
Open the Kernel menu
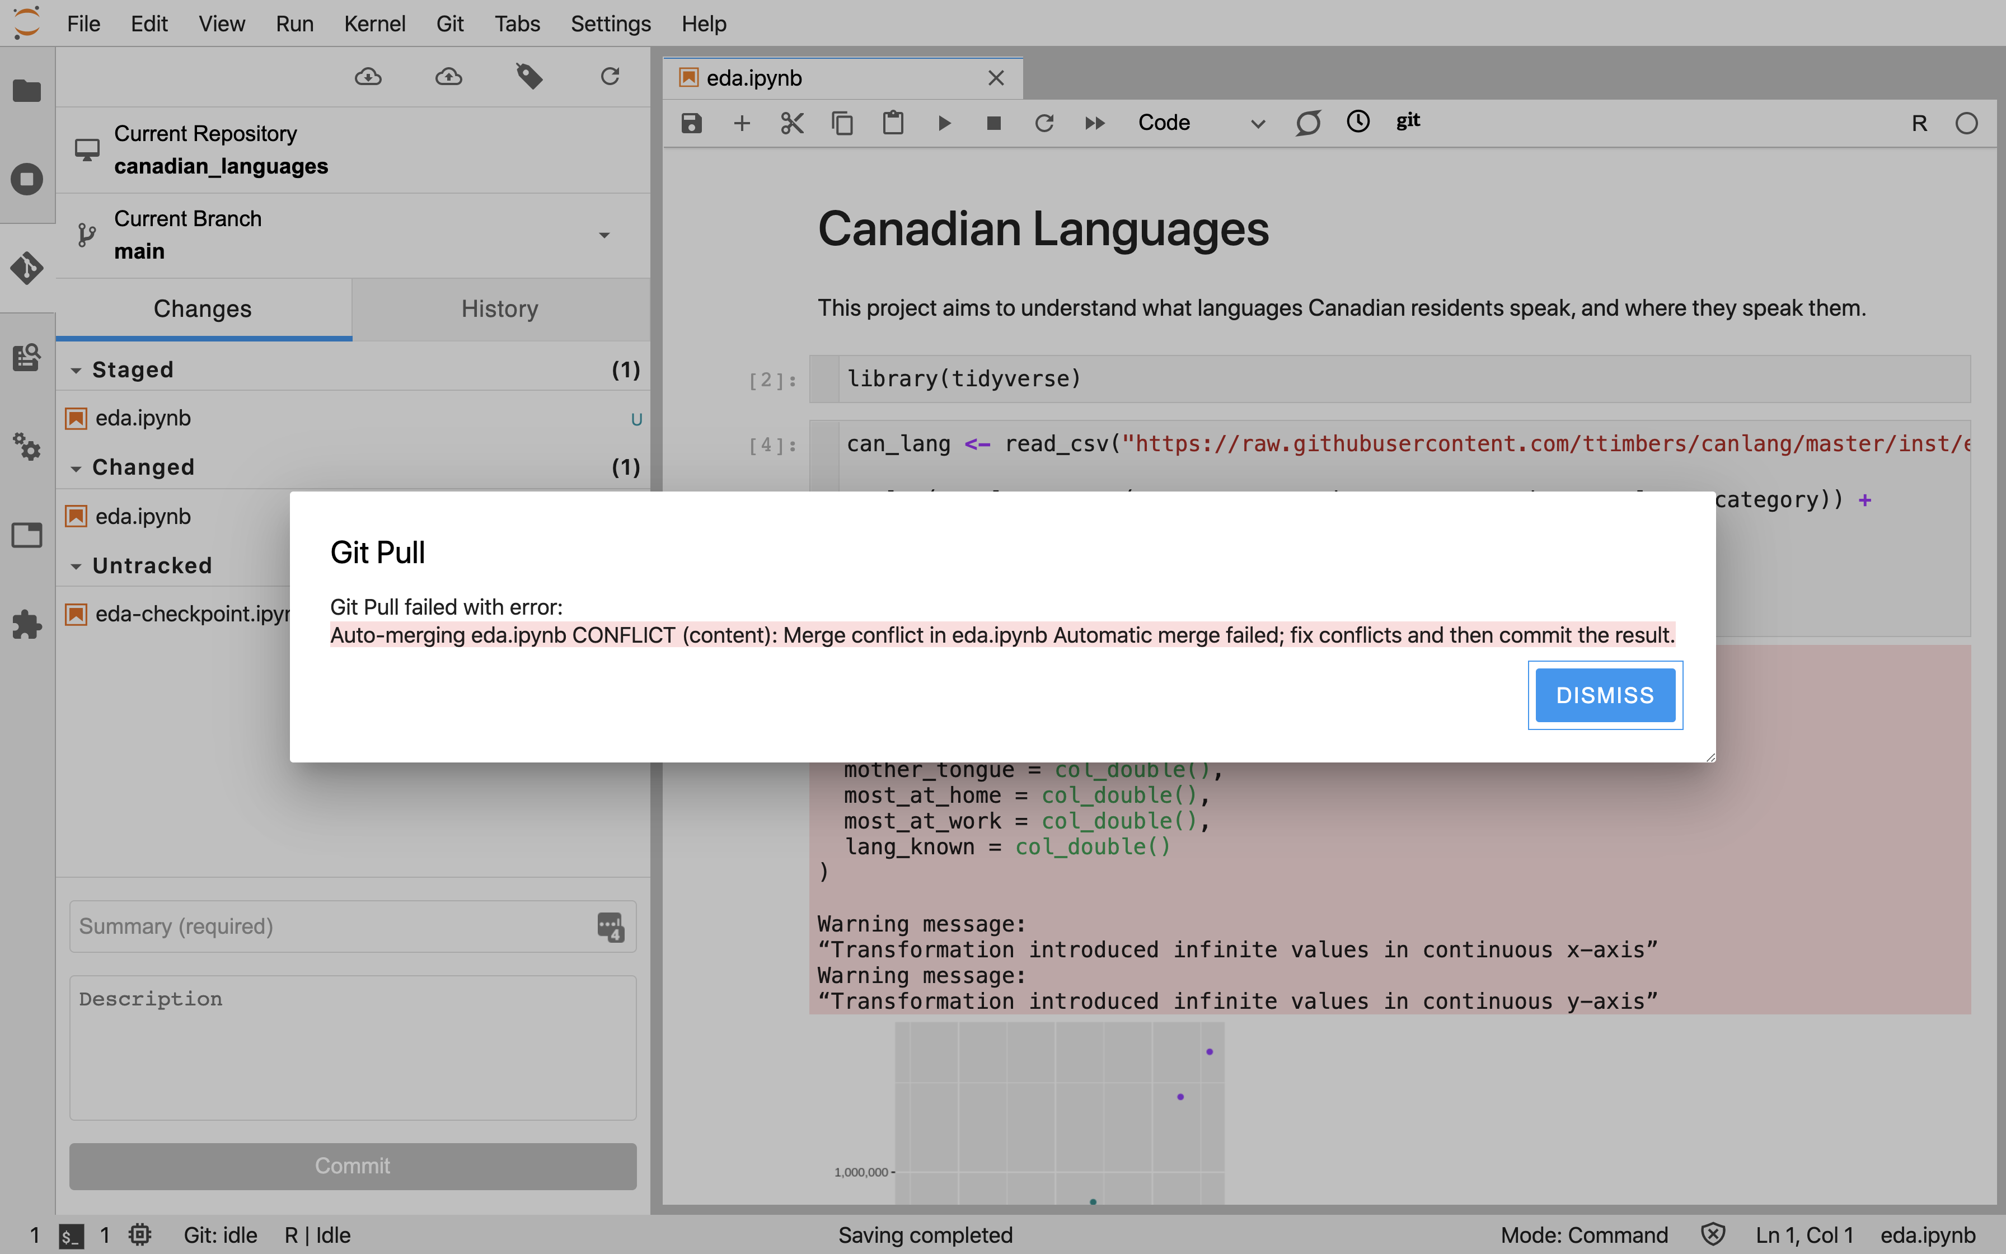(374, 23)
